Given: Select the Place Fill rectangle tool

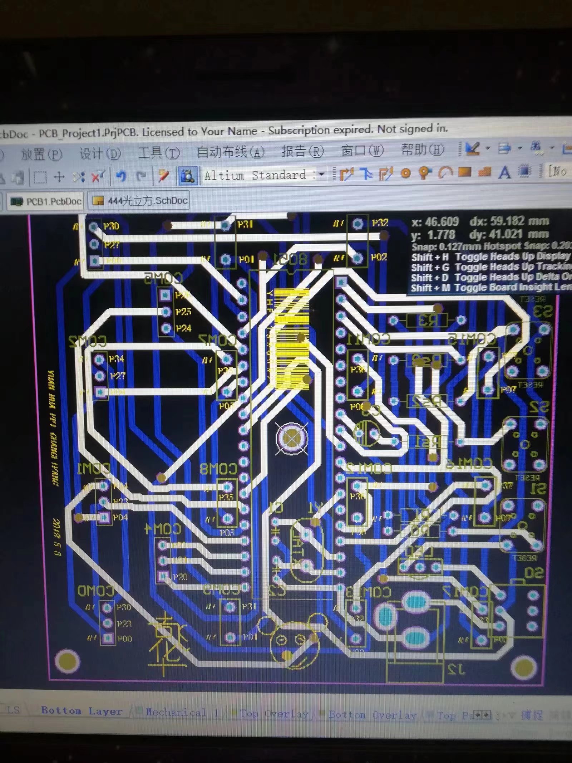Looking at the screenshot, I should click(465, 172).
